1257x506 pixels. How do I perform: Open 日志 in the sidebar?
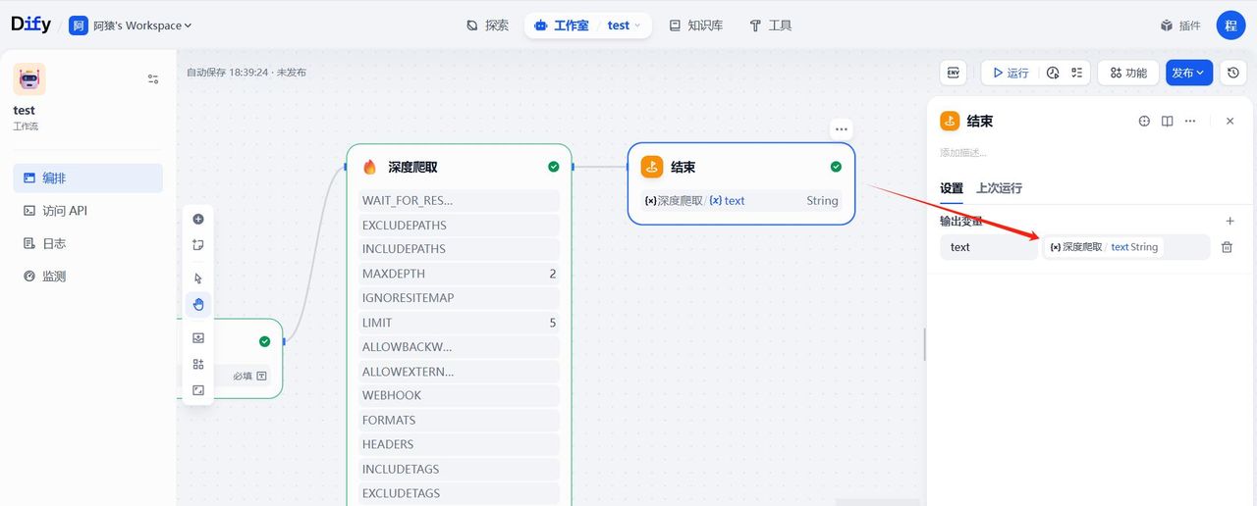[x=88, y=243]
